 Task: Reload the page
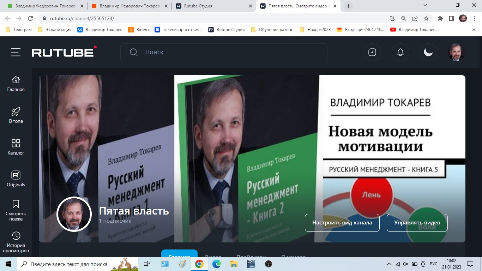pos(31,18)
